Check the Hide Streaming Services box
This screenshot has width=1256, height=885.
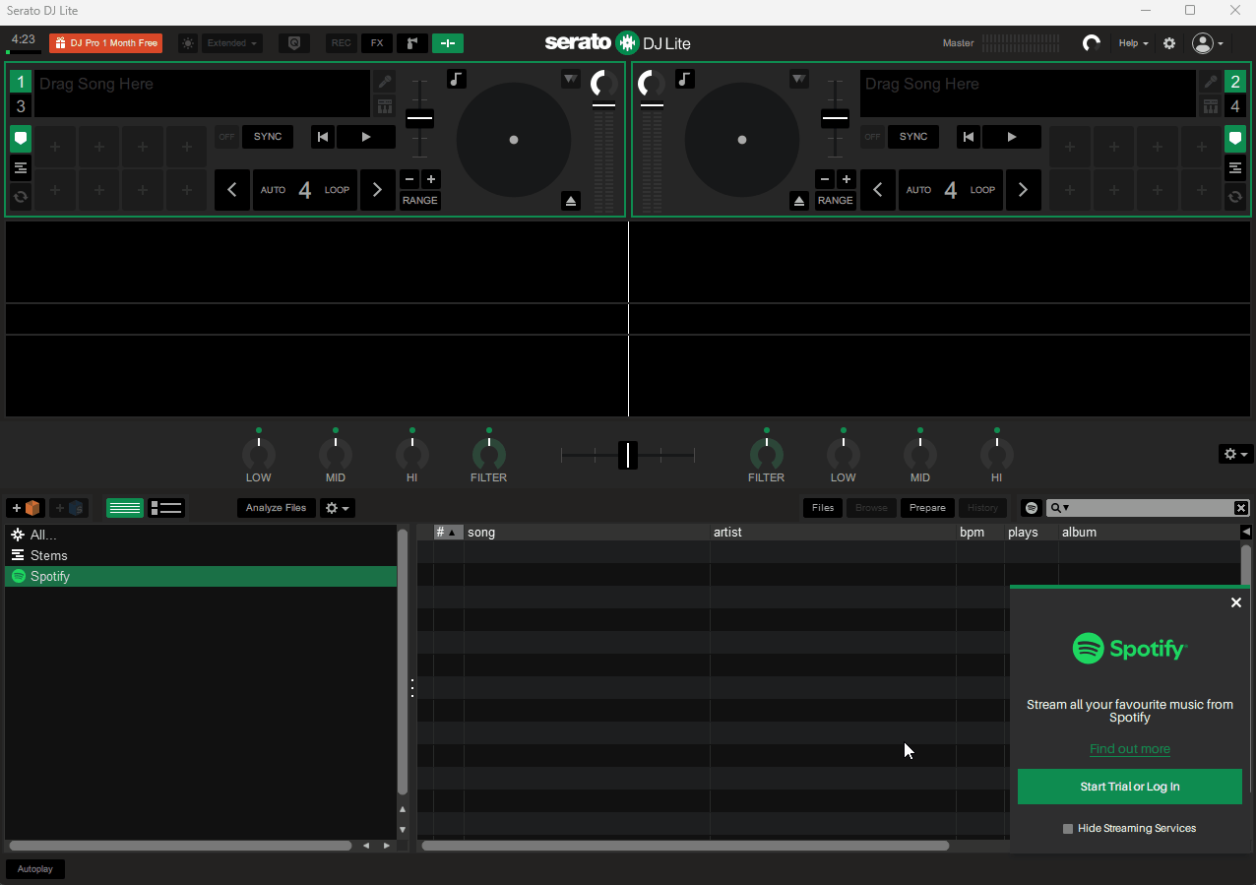coord(1067,829)
